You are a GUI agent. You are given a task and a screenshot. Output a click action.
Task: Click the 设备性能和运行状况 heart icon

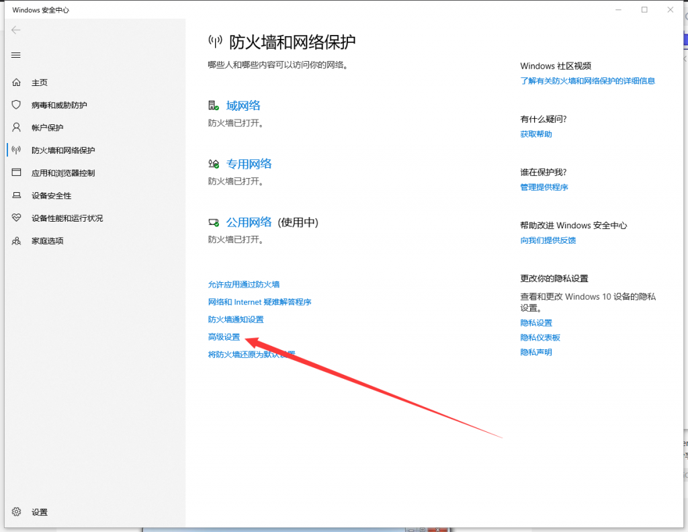[x=17, y=218]
